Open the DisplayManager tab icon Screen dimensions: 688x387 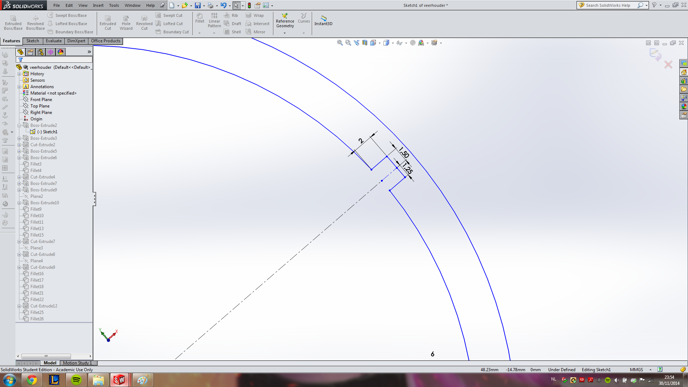click(x=61, y=52)
